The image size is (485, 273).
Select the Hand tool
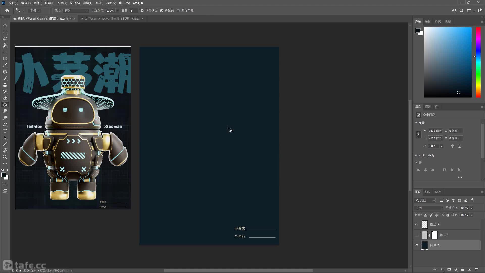click(5, 151)
